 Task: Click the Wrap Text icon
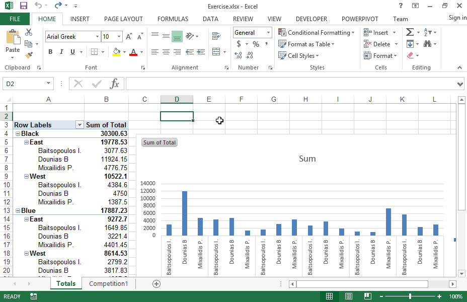216,36
